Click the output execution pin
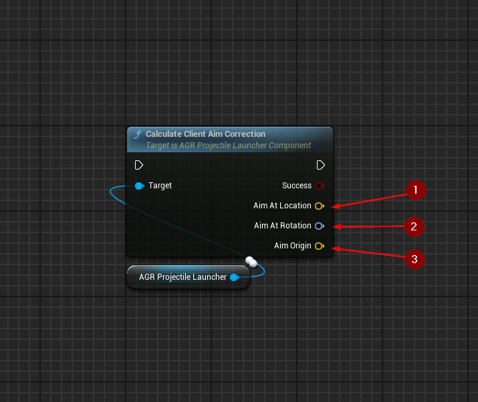478x402 pixels. click(320, 165)
